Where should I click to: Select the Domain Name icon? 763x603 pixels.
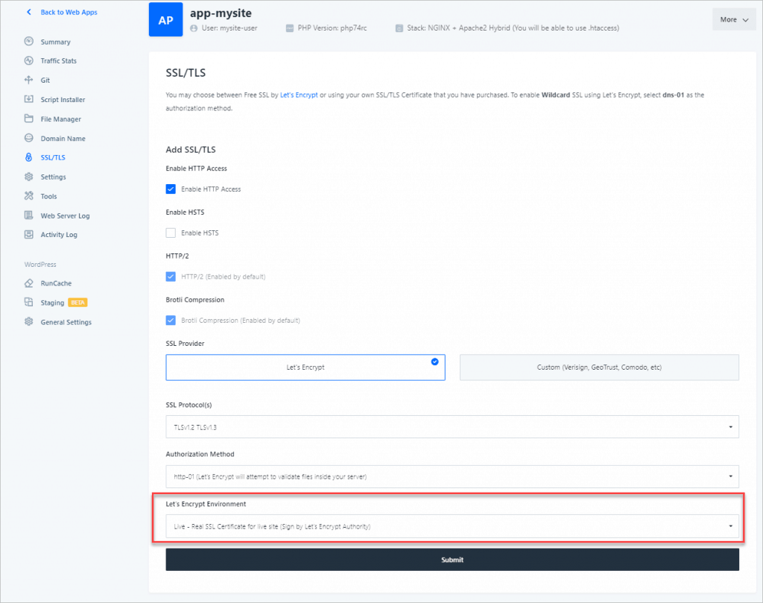tap(28, 138)
